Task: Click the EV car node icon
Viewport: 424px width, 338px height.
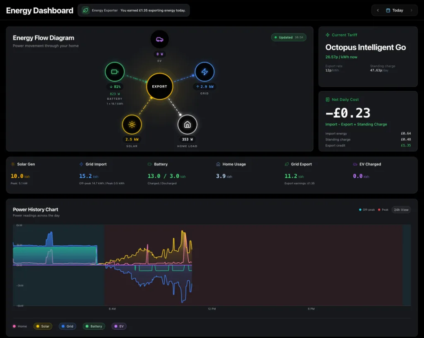Action: click(x=159, y=39)
